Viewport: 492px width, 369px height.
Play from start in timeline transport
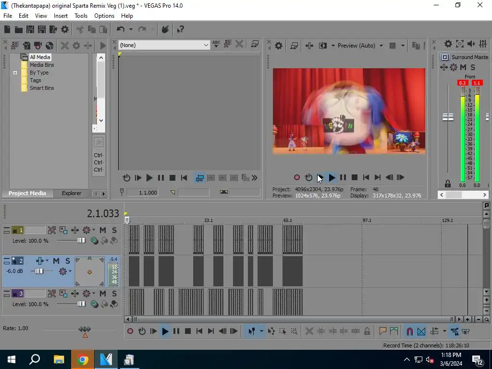[153, 331]
